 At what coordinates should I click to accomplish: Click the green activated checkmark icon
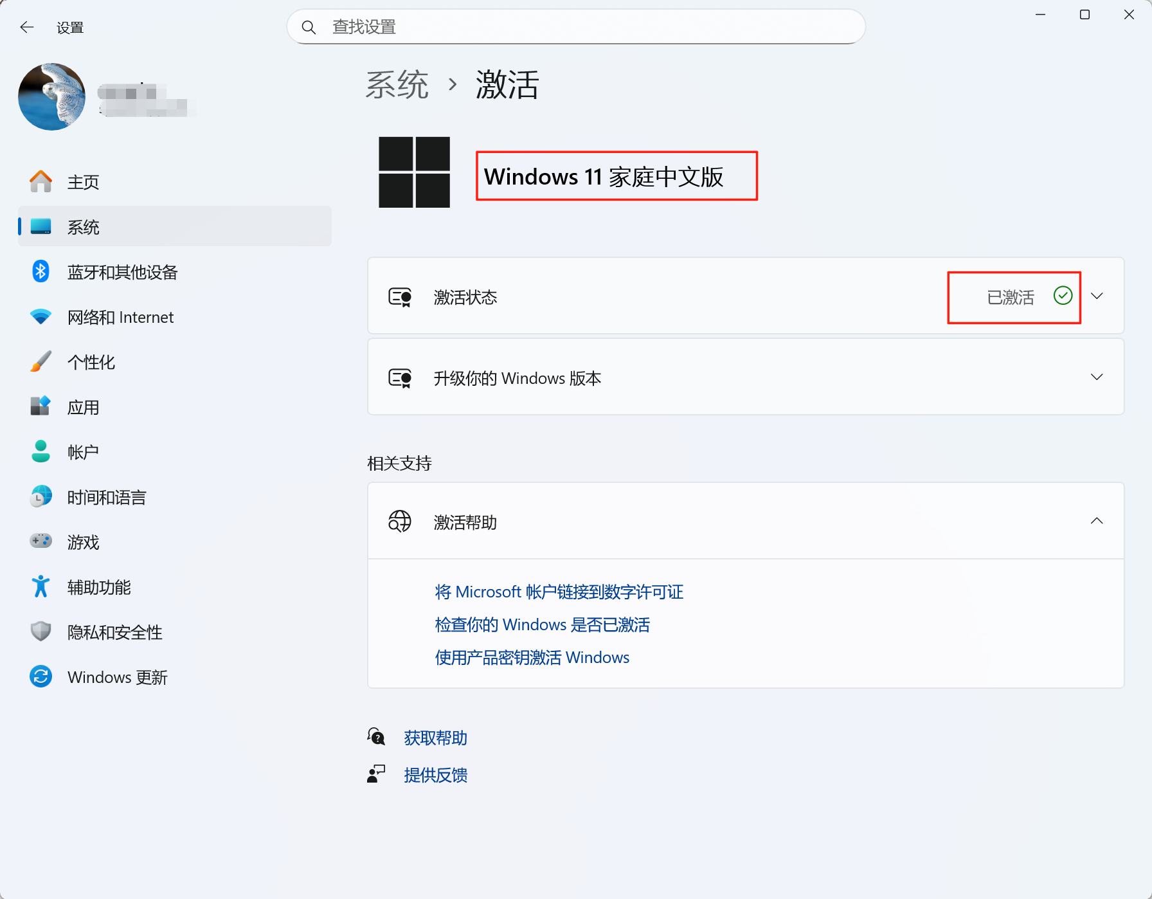point(1063,296)
